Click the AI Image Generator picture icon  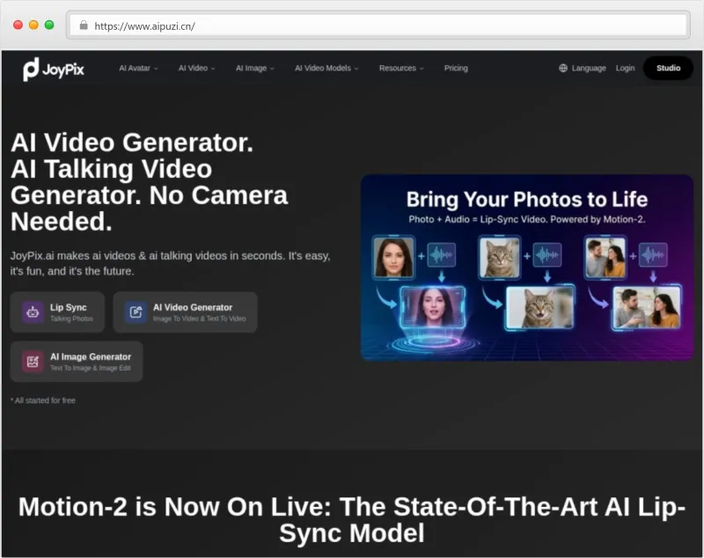pyautogui.click(x=33, y=361)
